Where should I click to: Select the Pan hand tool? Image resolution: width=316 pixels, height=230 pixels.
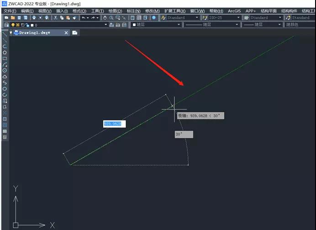click(105, 18)
